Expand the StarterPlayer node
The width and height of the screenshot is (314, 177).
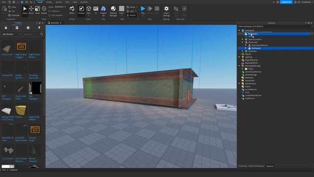point(239,84)
